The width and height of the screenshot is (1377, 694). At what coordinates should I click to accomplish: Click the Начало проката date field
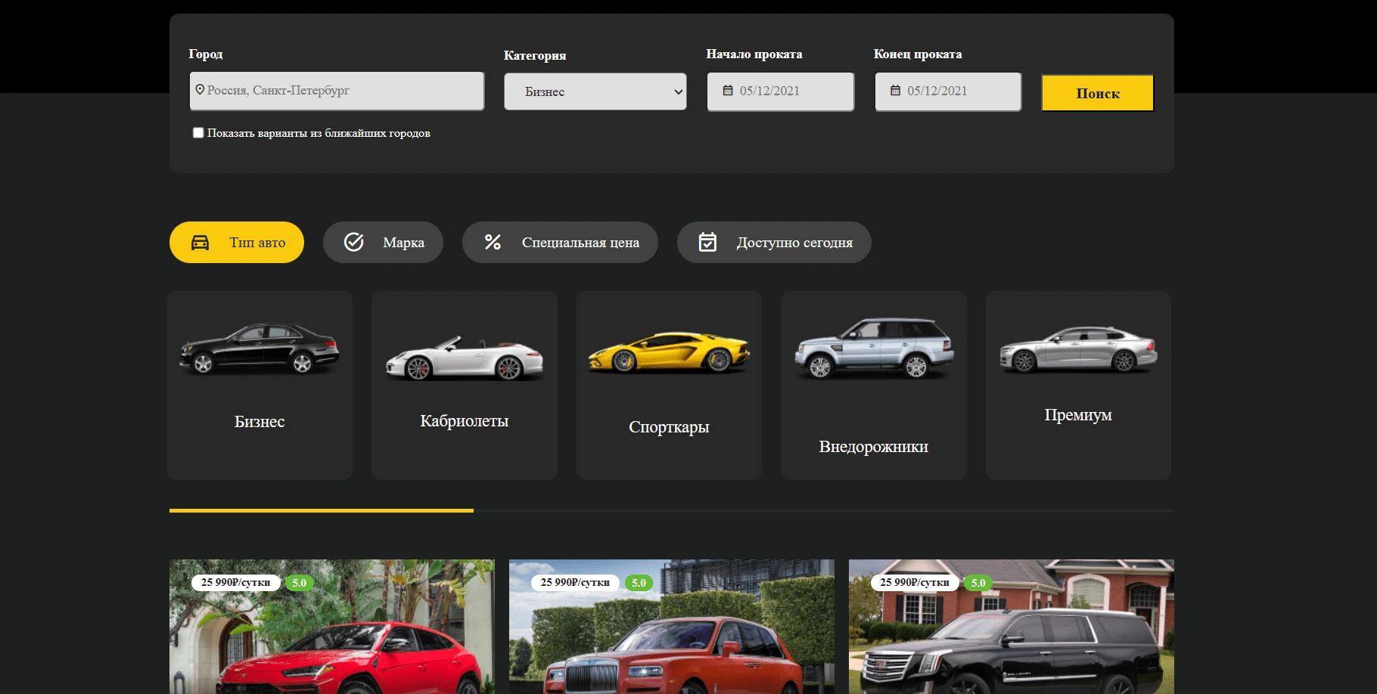[781, 91]
